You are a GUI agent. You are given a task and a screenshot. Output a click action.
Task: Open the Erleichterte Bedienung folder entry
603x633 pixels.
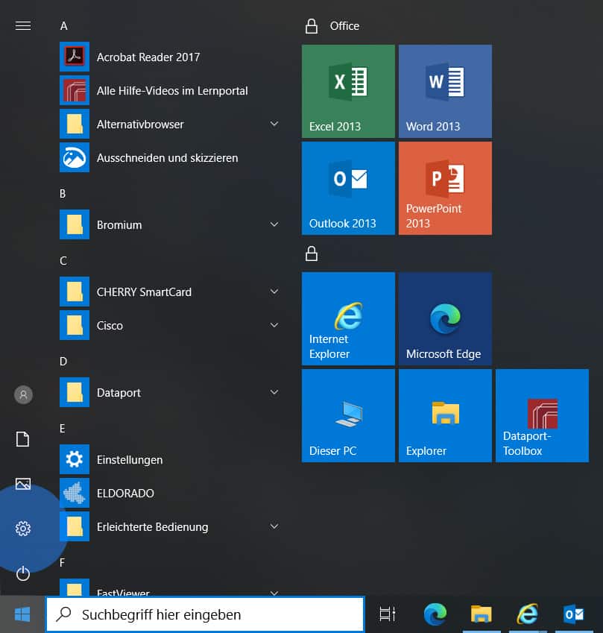(169, 526)
